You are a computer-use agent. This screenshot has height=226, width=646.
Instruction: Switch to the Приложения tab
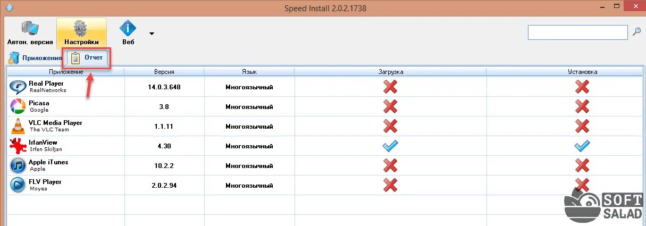(x=35, y=57)
